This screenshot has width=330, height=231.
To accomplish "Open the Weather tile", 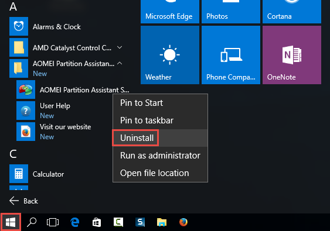I will point(170,55).
